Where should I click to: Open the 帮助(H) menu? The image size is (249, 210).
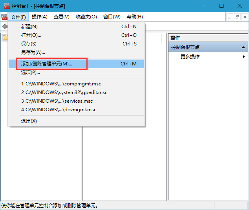[x=135, y=17]
